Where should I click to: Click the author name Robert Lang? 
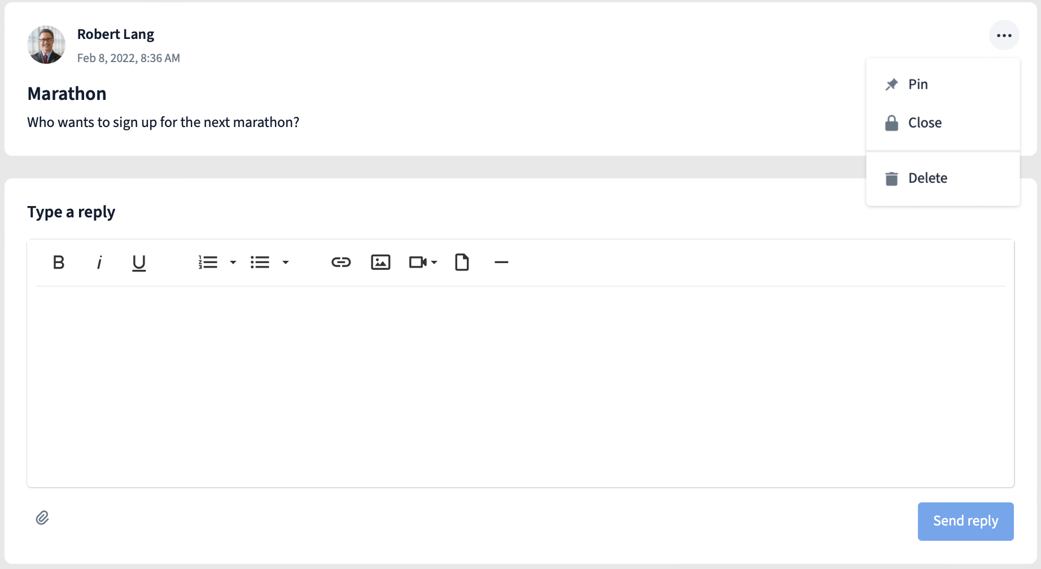point(116,34)
